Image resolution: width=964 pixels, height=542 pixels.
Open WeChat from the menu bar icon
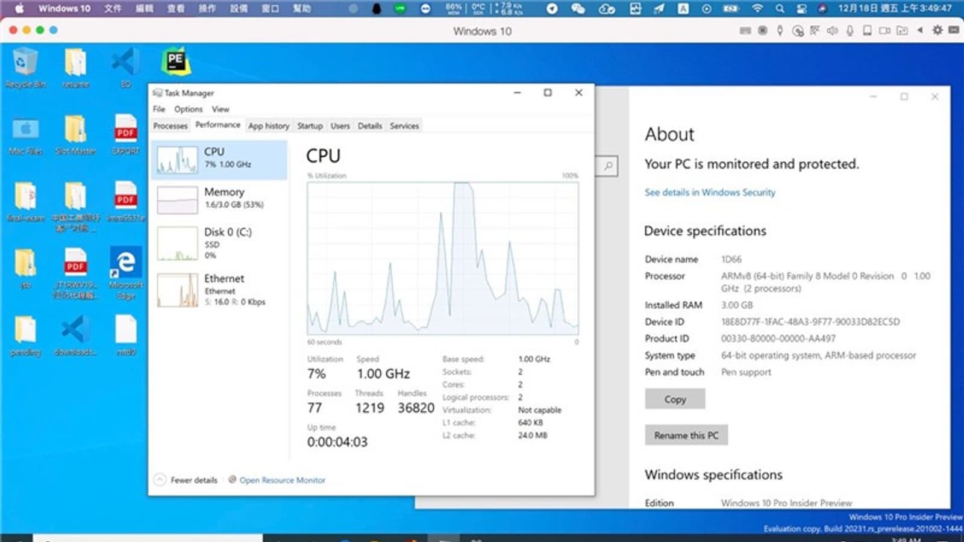tap(578, 8)
